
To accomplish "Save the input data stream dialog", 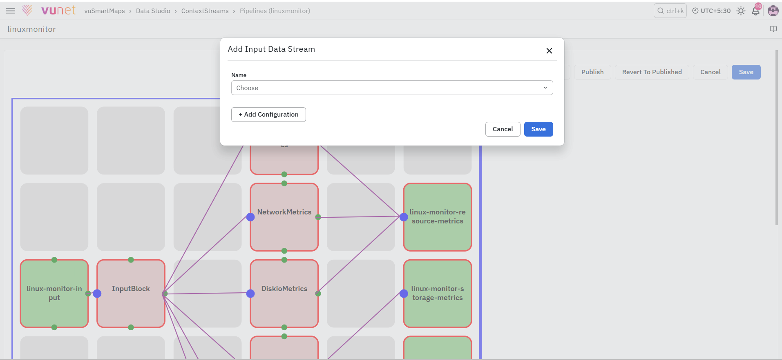I will (538, 129).
